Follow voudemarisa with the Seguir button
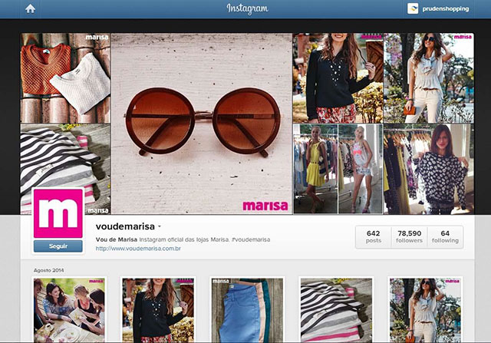The image size is (491, 343). [58, 246]
